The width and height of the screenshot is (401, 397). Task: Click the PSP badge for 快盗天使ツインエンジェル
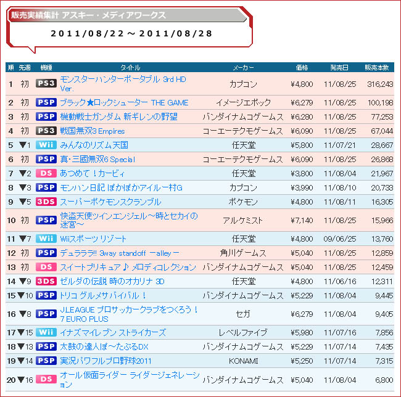[46, 220]
